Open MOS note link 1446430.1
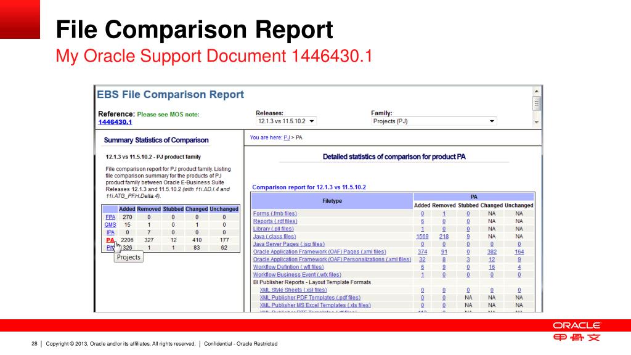Viewport: 631px width, 355px height. [115, 122]
